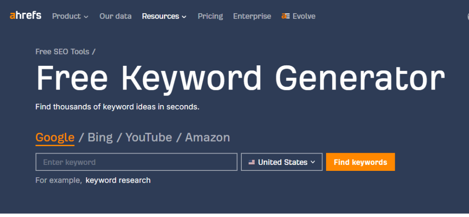
Task: Select the Google search engine tab
Action: click(55, 137)
